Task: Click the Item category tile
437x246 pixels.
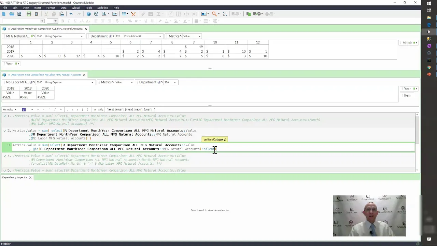Action: point(407,96)
